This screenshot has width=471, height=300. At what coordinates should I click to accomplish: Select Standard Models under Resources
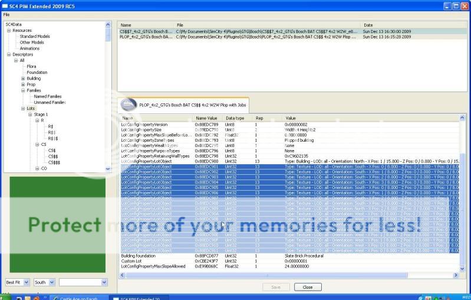[35, 36]
